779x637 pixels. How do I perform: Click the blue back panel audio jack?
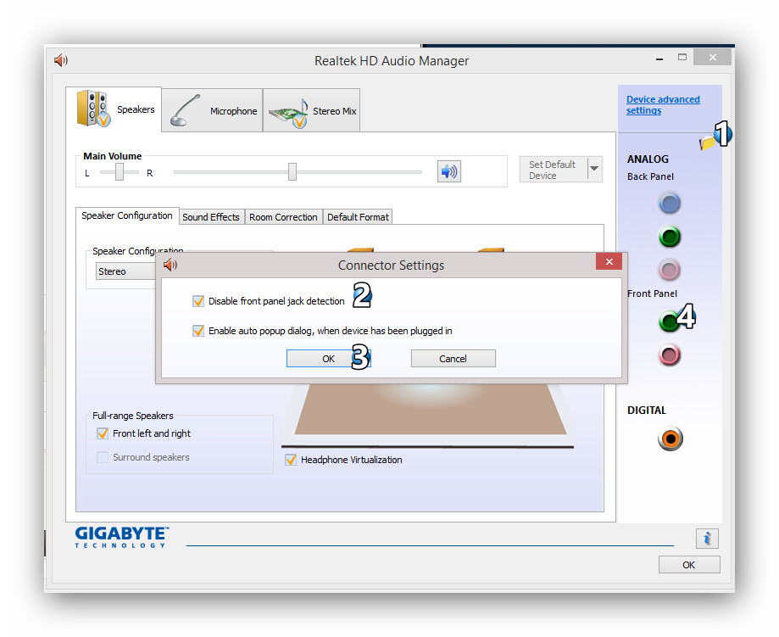pyautogui.click(x=669, y=204)
